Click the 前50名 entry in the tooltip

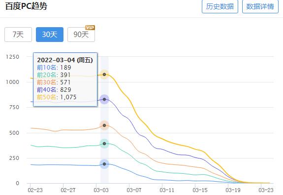pyautogui.click(x=57, y=97)
